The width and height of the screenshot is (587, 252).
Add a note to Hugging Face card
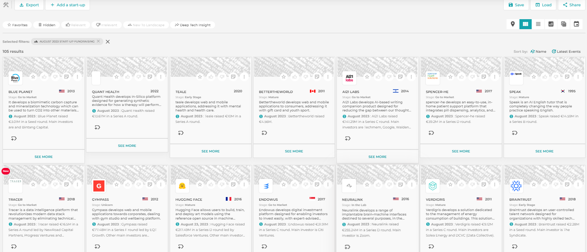point(233,184)
